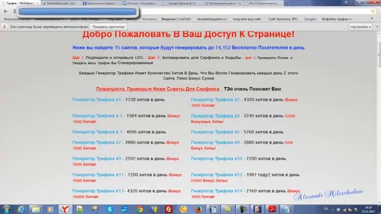
Task: Click the language indicator in system tray
Action: [x=326, y=209]
